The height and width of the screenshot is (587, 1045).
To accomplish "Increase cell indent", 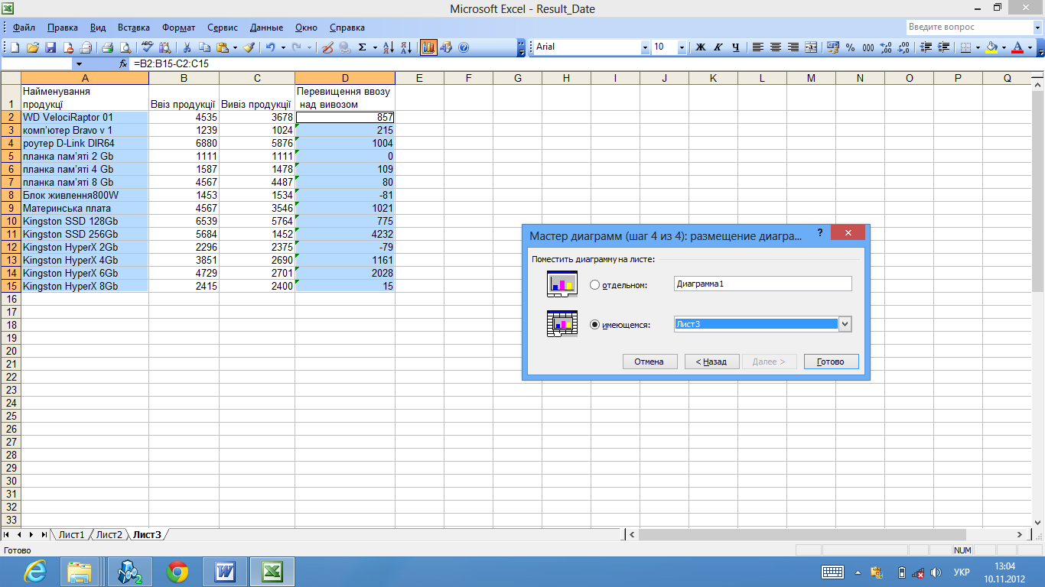I will point(943,47).
